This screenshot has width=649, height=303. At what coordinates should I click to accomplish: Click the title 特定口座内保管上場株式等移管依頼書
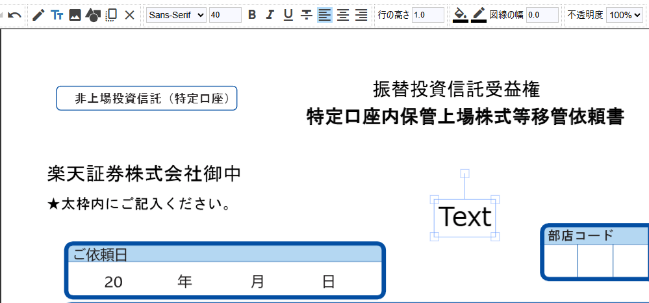click(465, 116)
